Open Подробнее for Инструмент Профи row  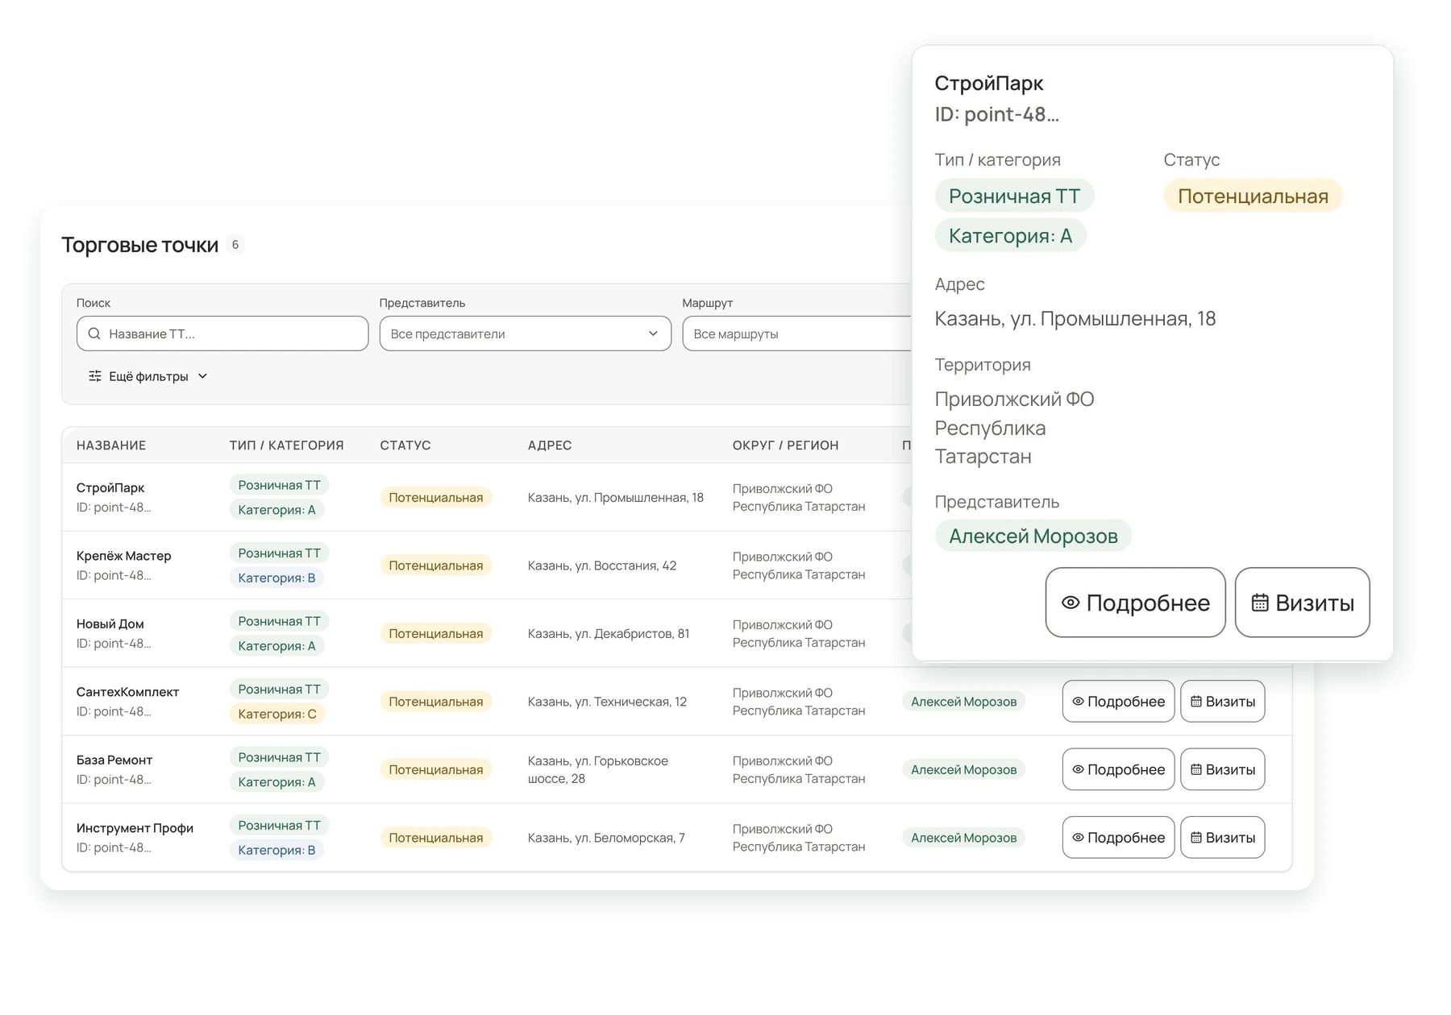[x=1118, y=838]
